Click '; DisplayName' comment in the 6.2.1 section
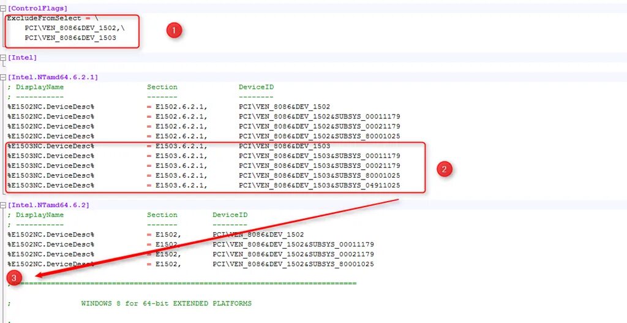Screen dimensions: 627x323 pyautogui.click(x=36, y=87)
